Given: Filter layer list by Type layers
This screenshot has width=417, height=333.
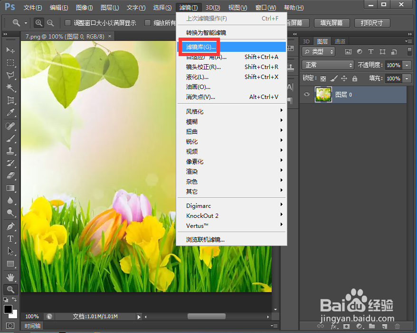Looking at the screenshot, I should coord(371,52).
